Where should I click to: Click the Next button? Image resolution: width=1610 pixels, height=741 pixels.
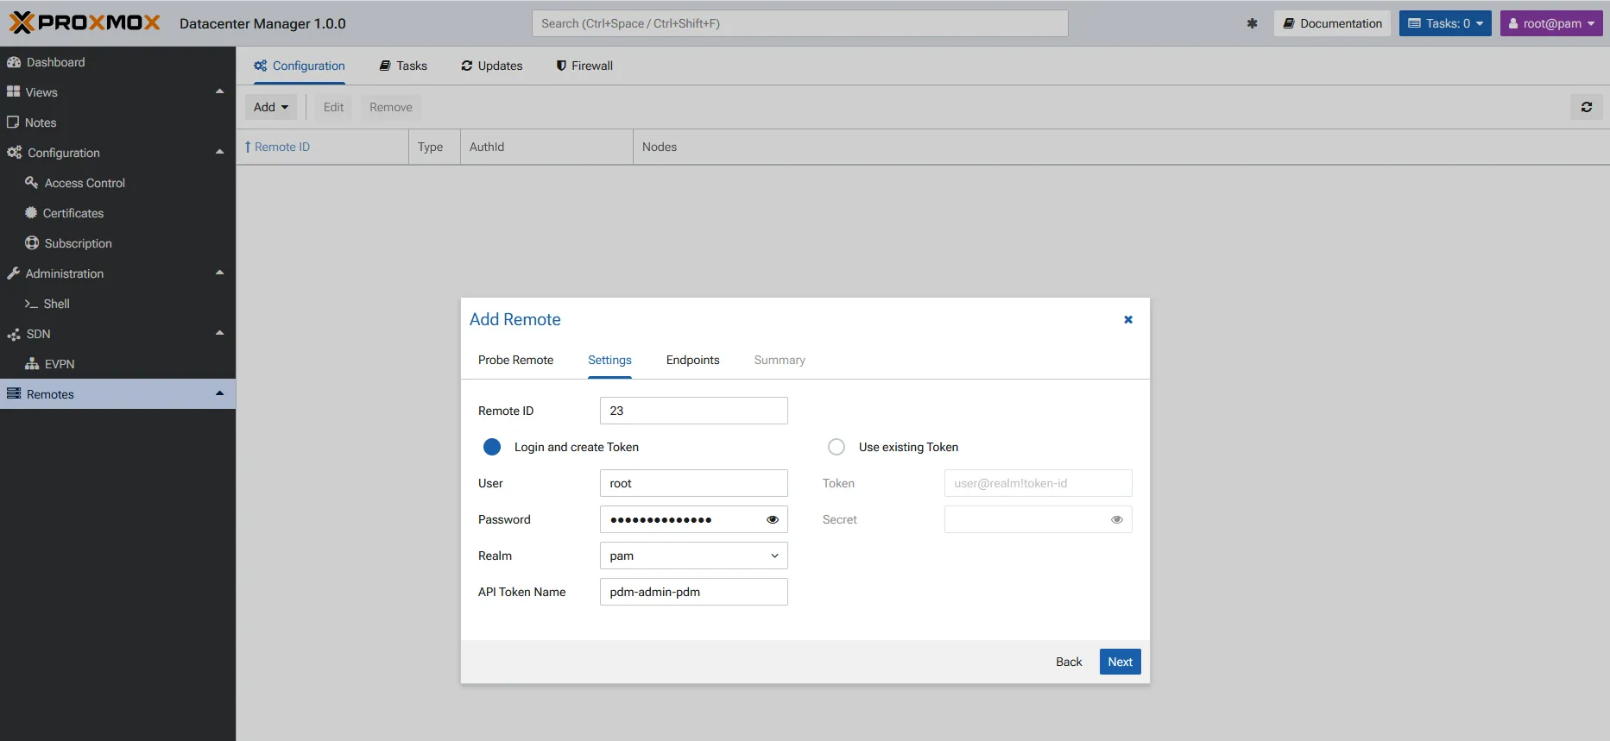point(1120,662)
